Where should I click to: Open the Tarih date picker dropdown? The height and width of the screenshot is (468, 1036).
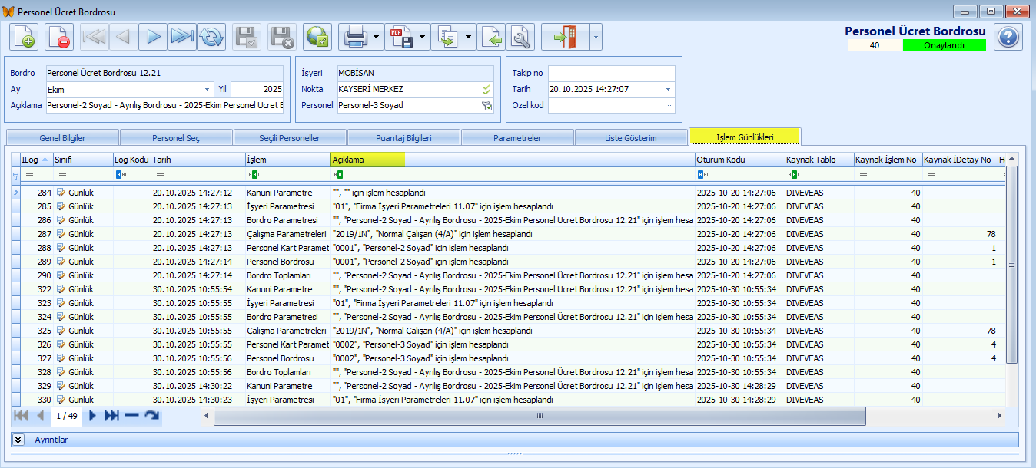[x=667, y=89]
